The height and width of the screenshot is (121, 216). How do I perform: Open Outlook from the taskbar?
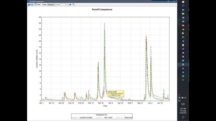(x=183, y=10)
